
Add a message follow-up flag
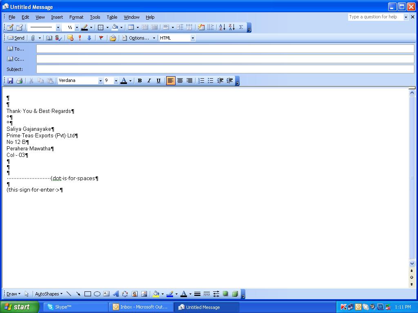(x=101, y=38)
